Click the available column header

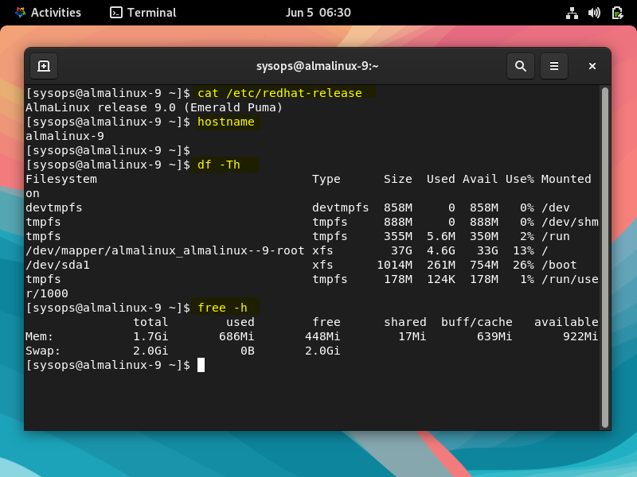coord(566,322)
